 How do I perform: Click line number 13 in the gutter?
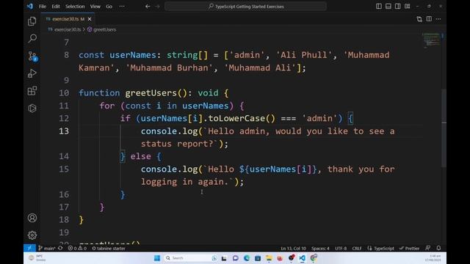64,131
